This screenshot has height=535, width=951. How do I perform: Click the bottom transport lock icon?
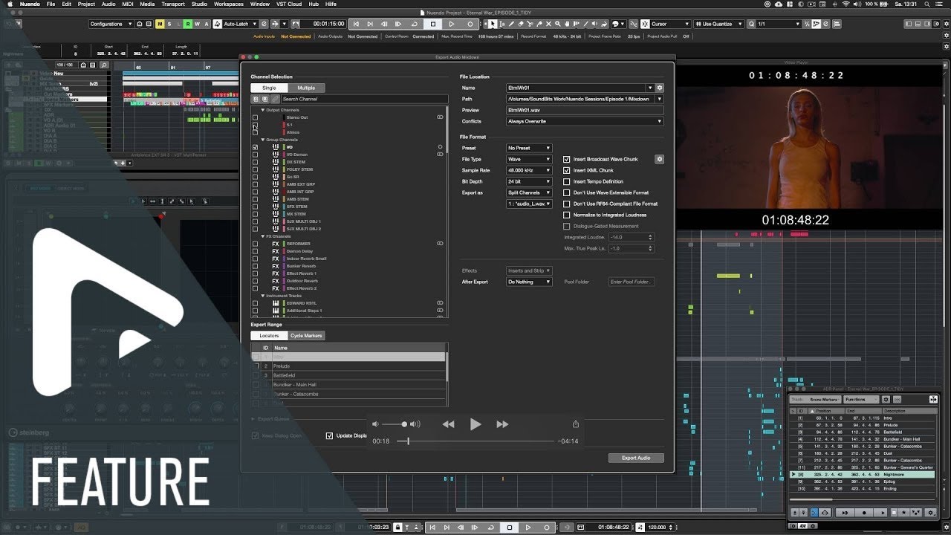click(397, 528)
